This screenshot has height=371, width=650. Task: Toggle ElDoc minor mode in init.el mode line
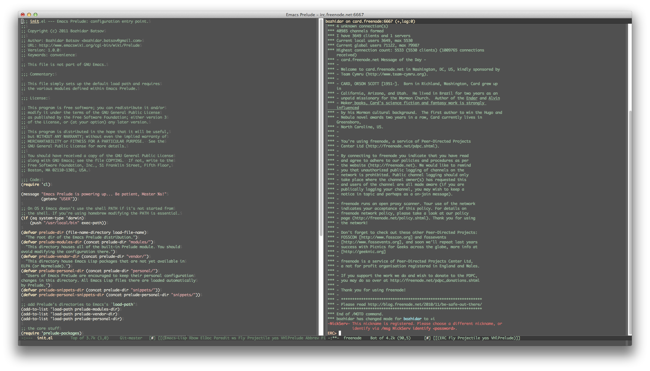pyautogui.click(x=206, y=338)
